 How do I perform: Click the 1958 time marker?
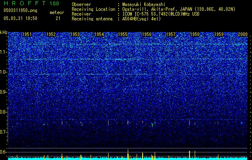195,34
